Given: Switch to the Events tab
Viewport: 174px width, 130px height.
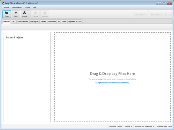Looking at the screenshot, I should [x=64, y=22].
